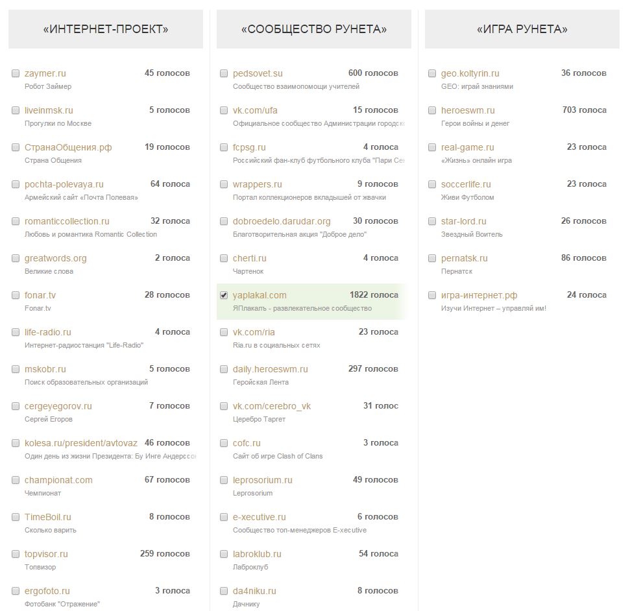Check the pernatsk.ru checkbox

[432, 258]
